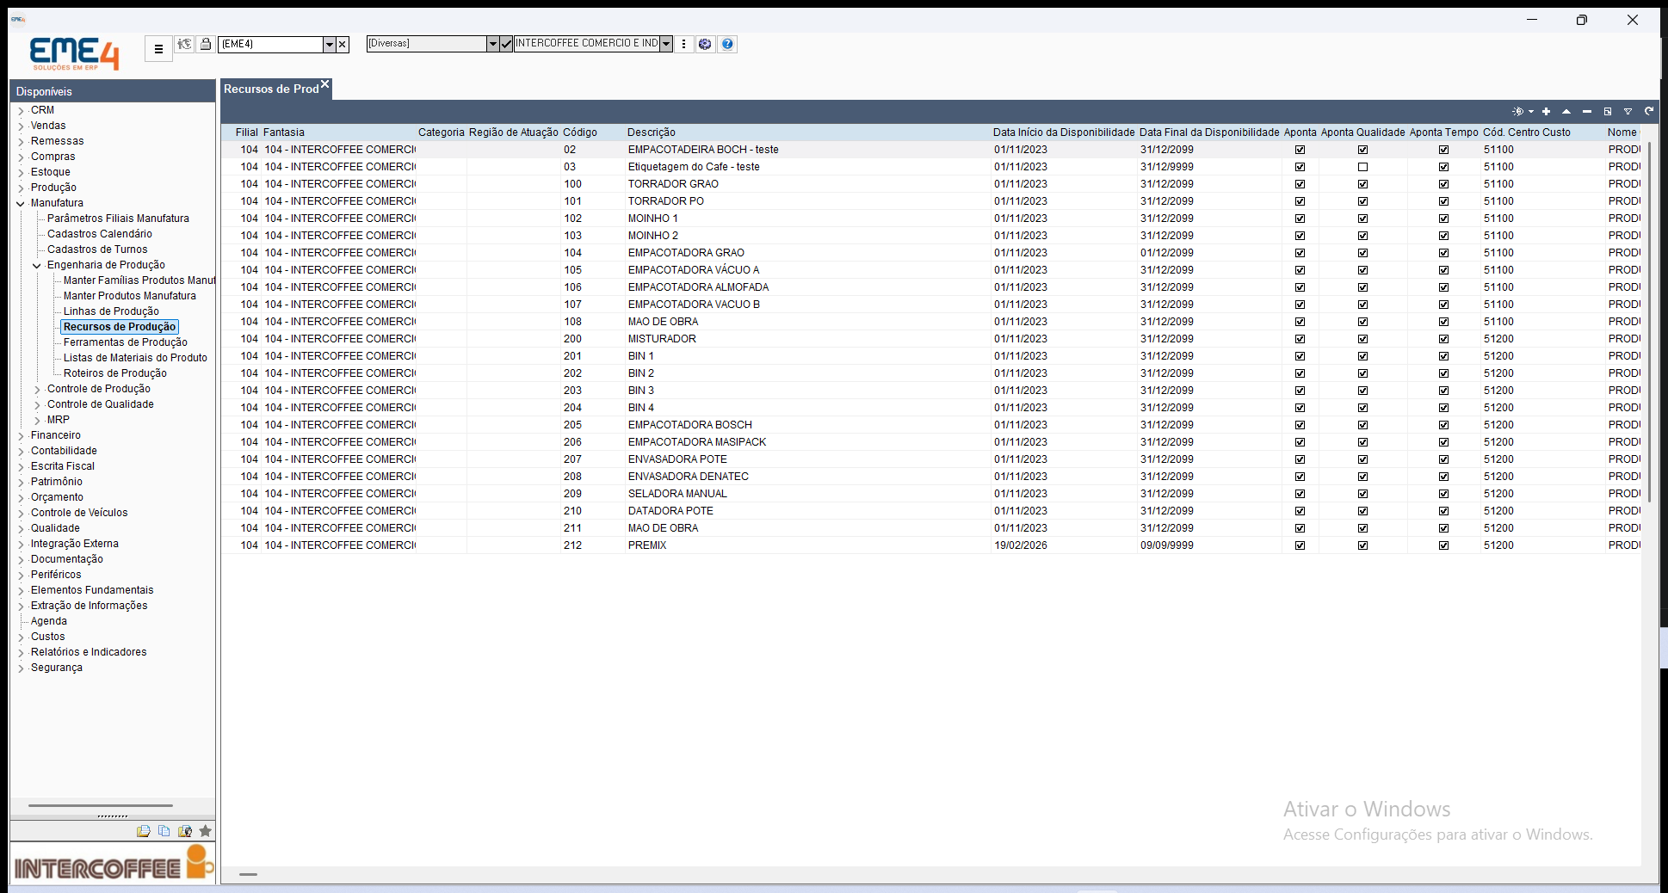
Task: Open the (EME4) dropdown arrow
Action: tap(329, 44)
